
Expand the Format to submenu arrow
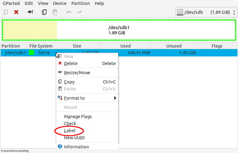[115, 98]
